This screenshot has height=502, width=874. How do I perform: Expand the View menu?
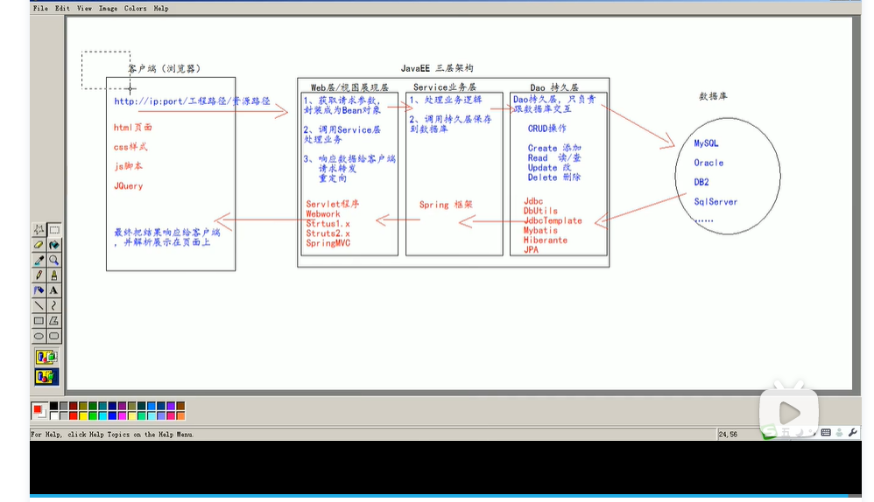point(84,9)
